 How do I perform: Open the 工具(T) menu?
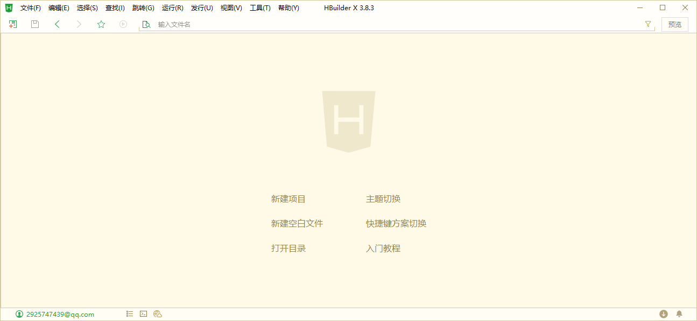pyautogui.click(x=260, y=8)
